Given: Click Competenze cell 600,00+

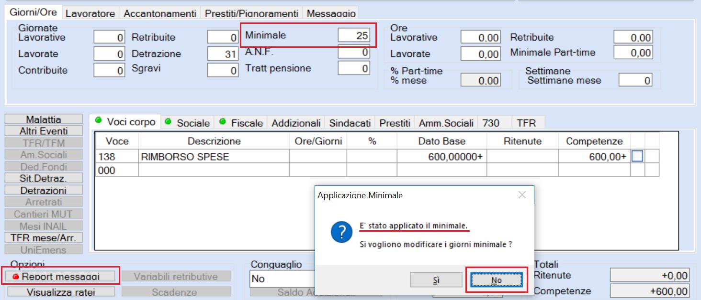Looking at the screenshot, I should tap(594, 157).
